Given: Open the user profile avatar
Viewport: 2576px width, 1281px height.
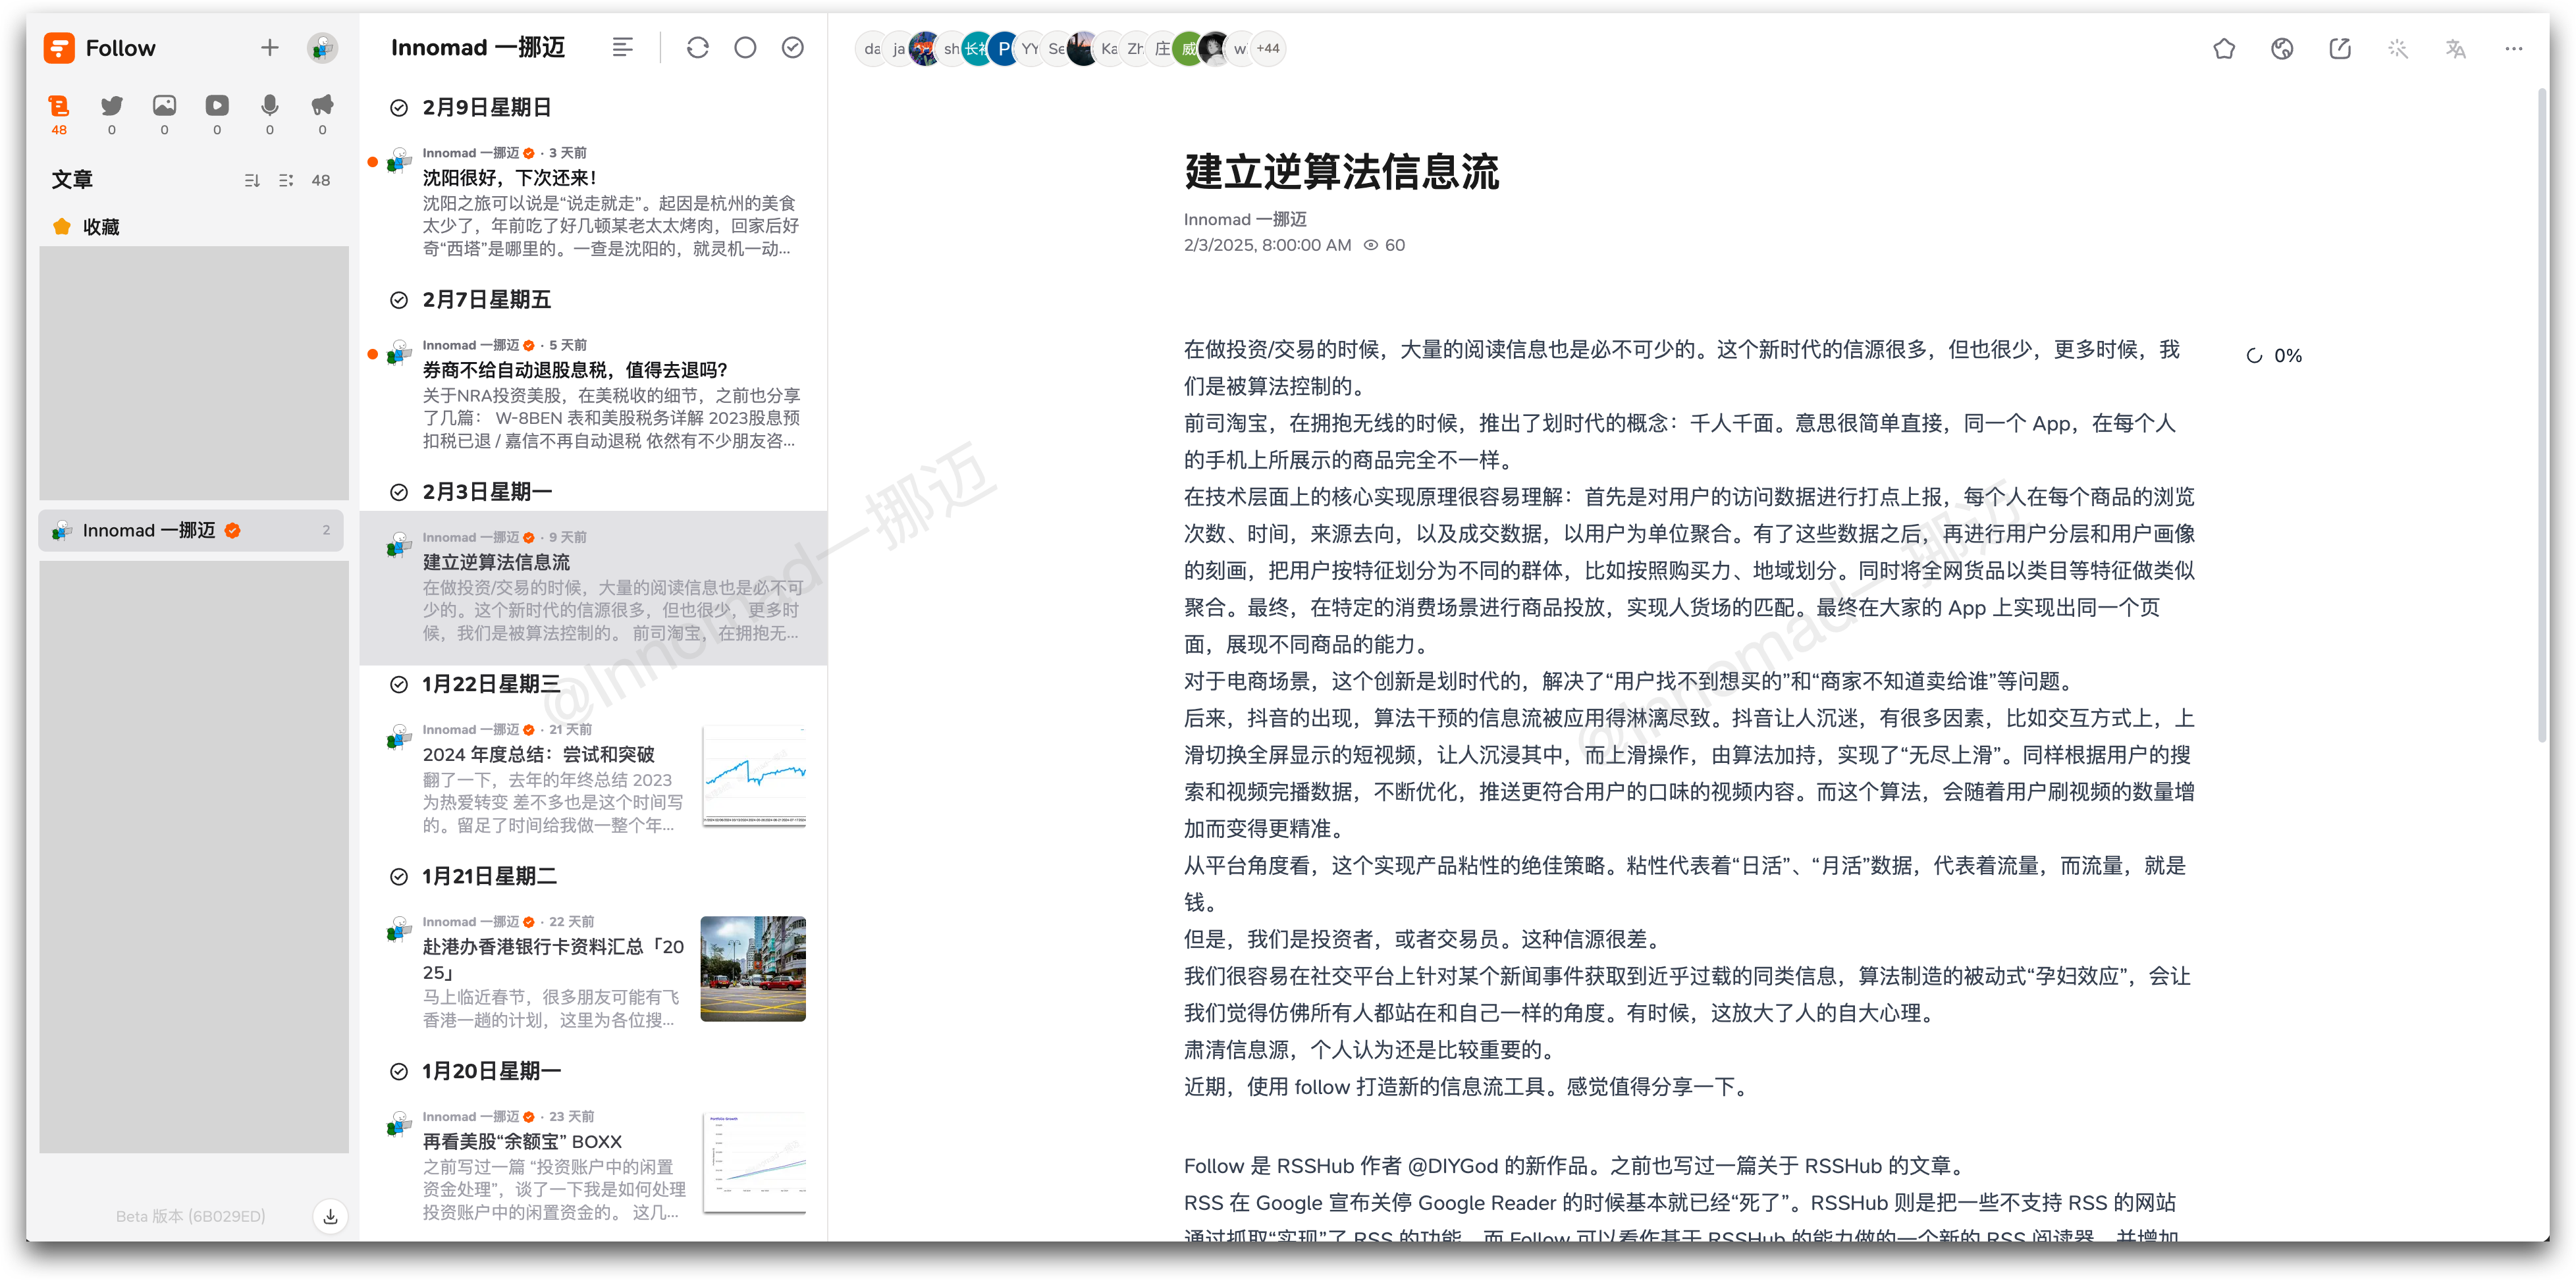Looking at the screenshot, I should tap(322, 48).
